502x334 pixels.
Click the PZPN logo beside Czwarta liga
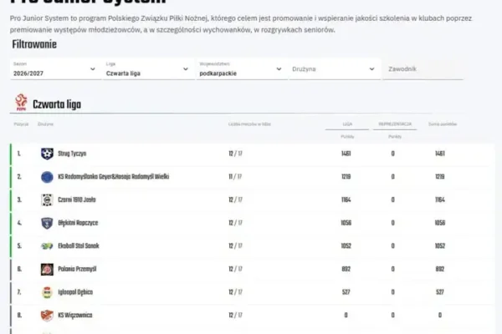(21, 102)
